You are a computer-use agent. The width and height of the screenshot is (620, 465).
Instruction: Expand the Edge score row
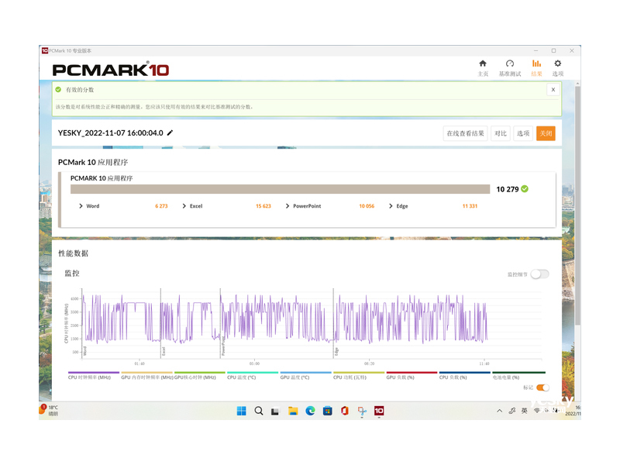[x=391, y=206]
